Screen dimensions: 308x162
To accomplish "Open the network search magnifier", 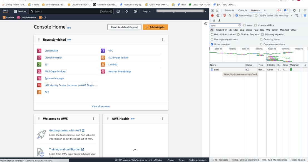I will 230,16.
